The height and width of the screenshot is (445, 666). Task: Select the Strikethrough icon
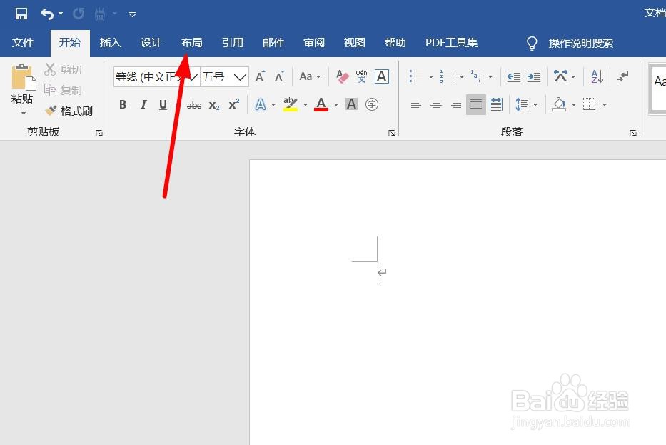[193, 104]
